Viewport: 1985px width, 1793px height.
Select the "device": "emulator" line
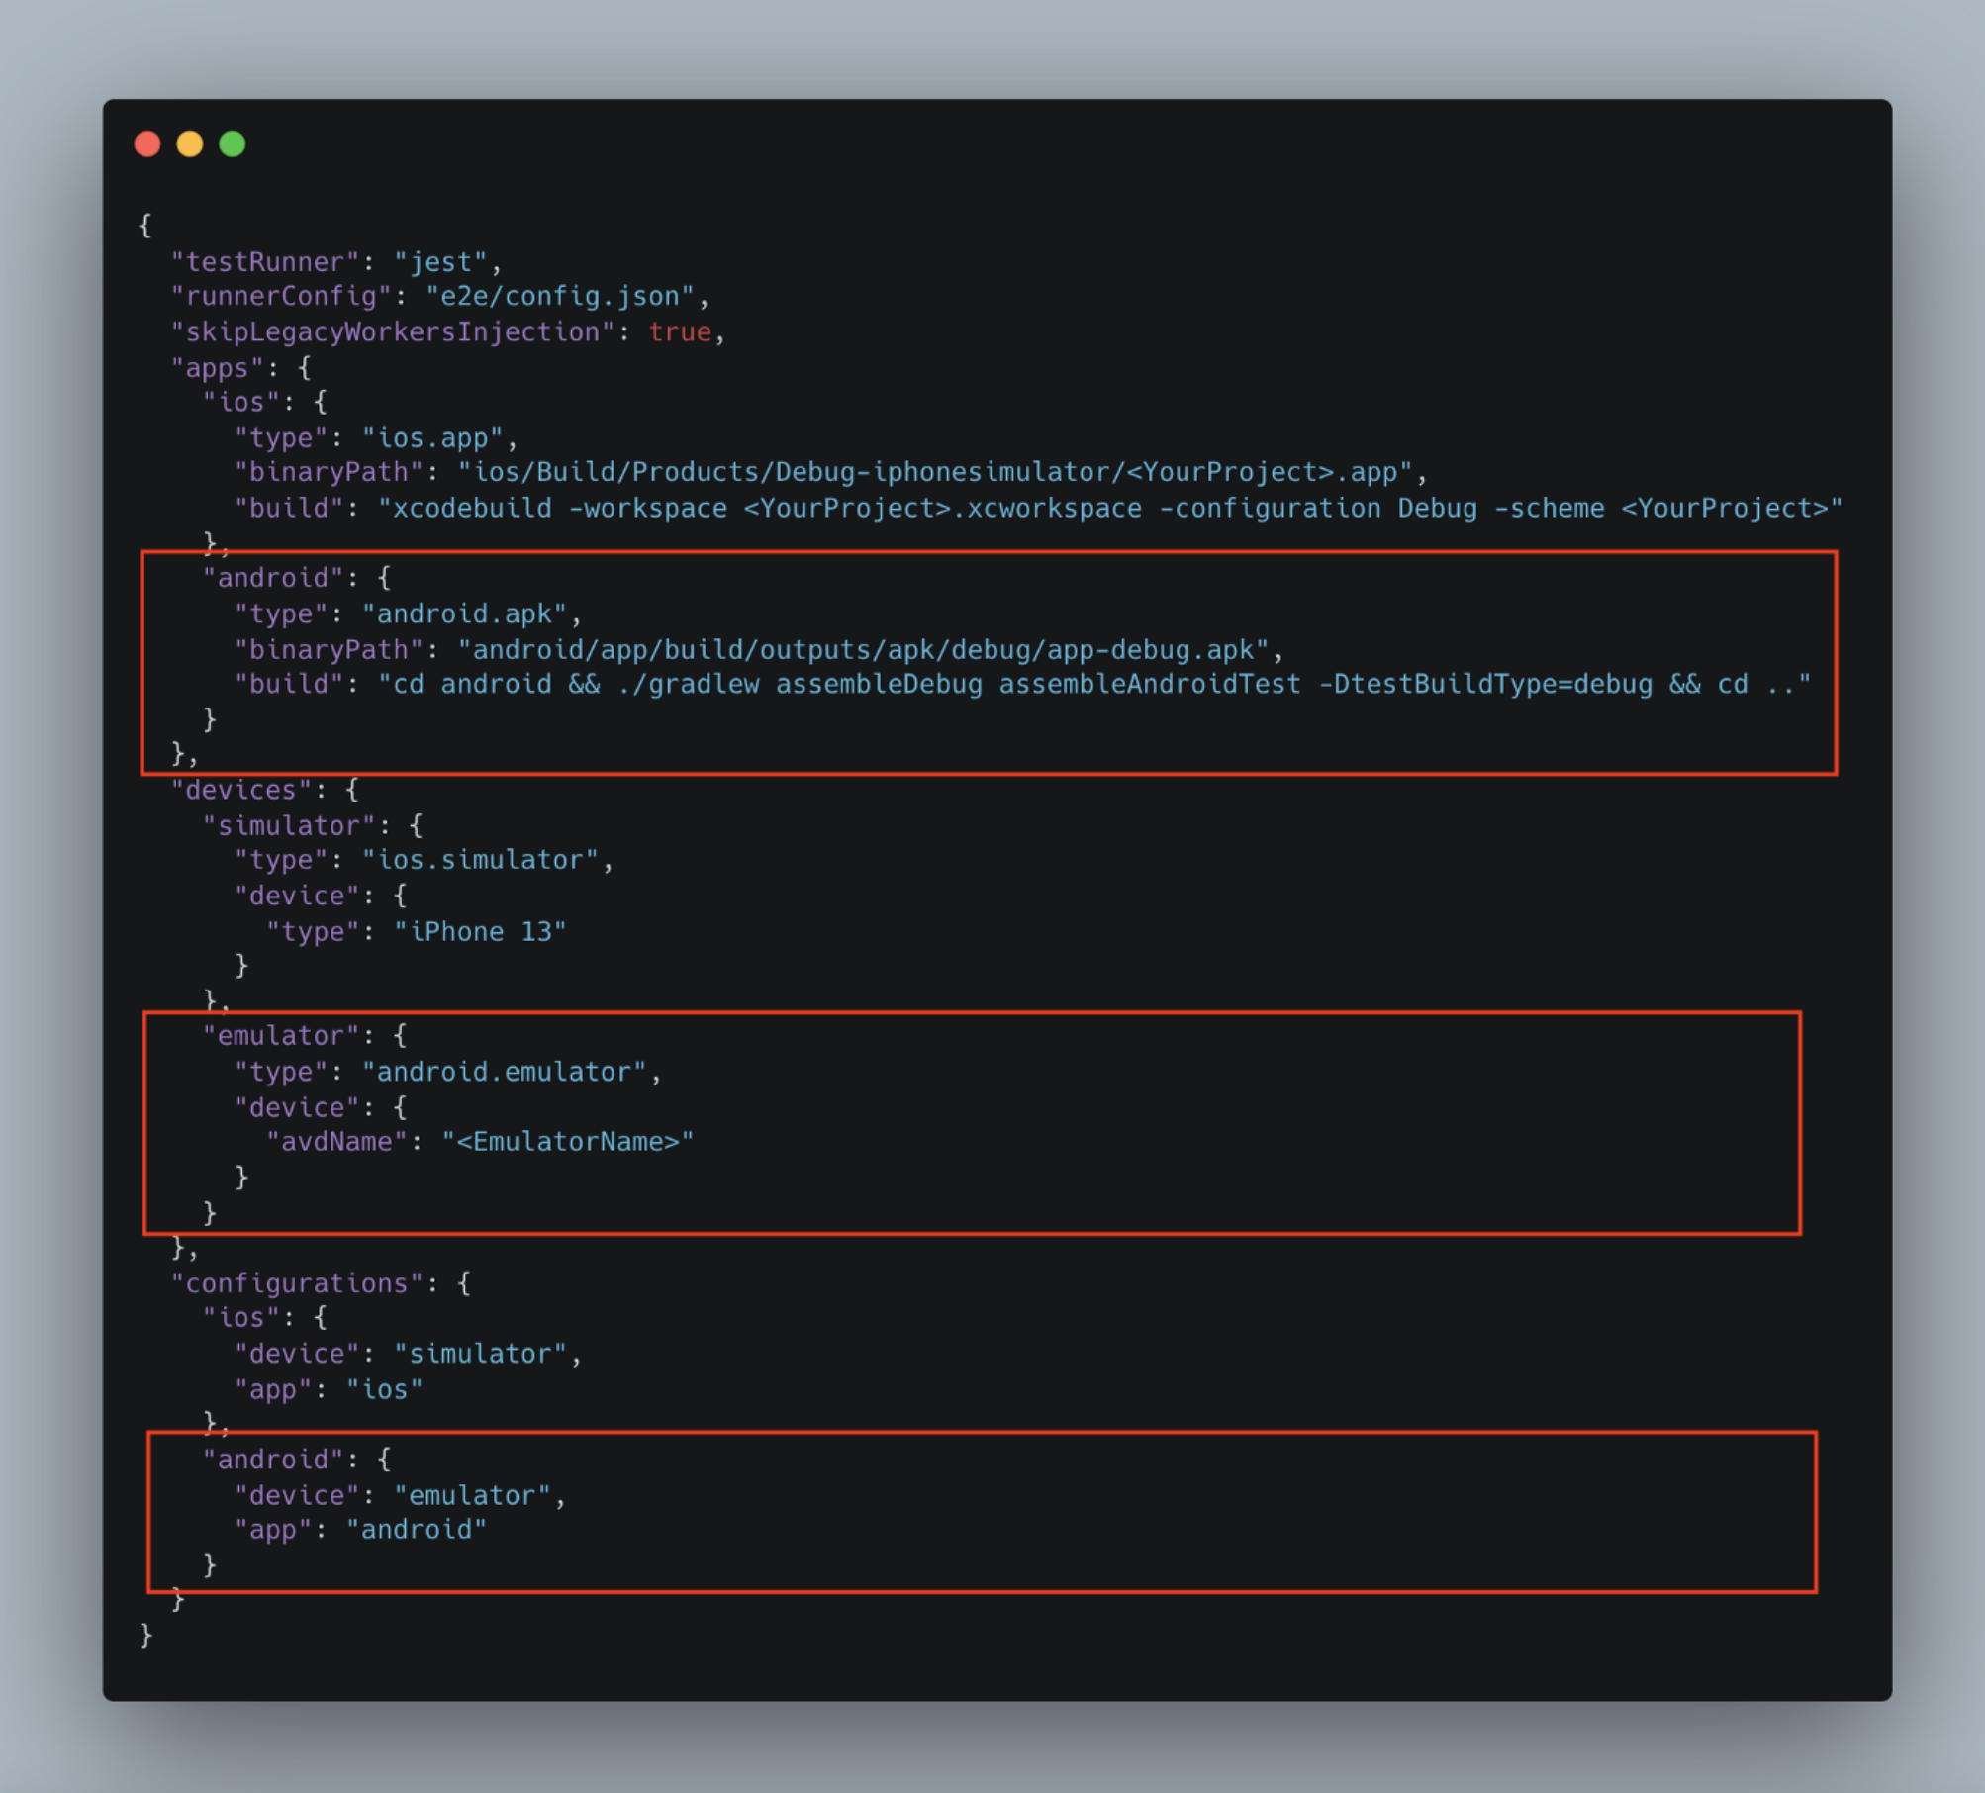(x=400, y=1496)
